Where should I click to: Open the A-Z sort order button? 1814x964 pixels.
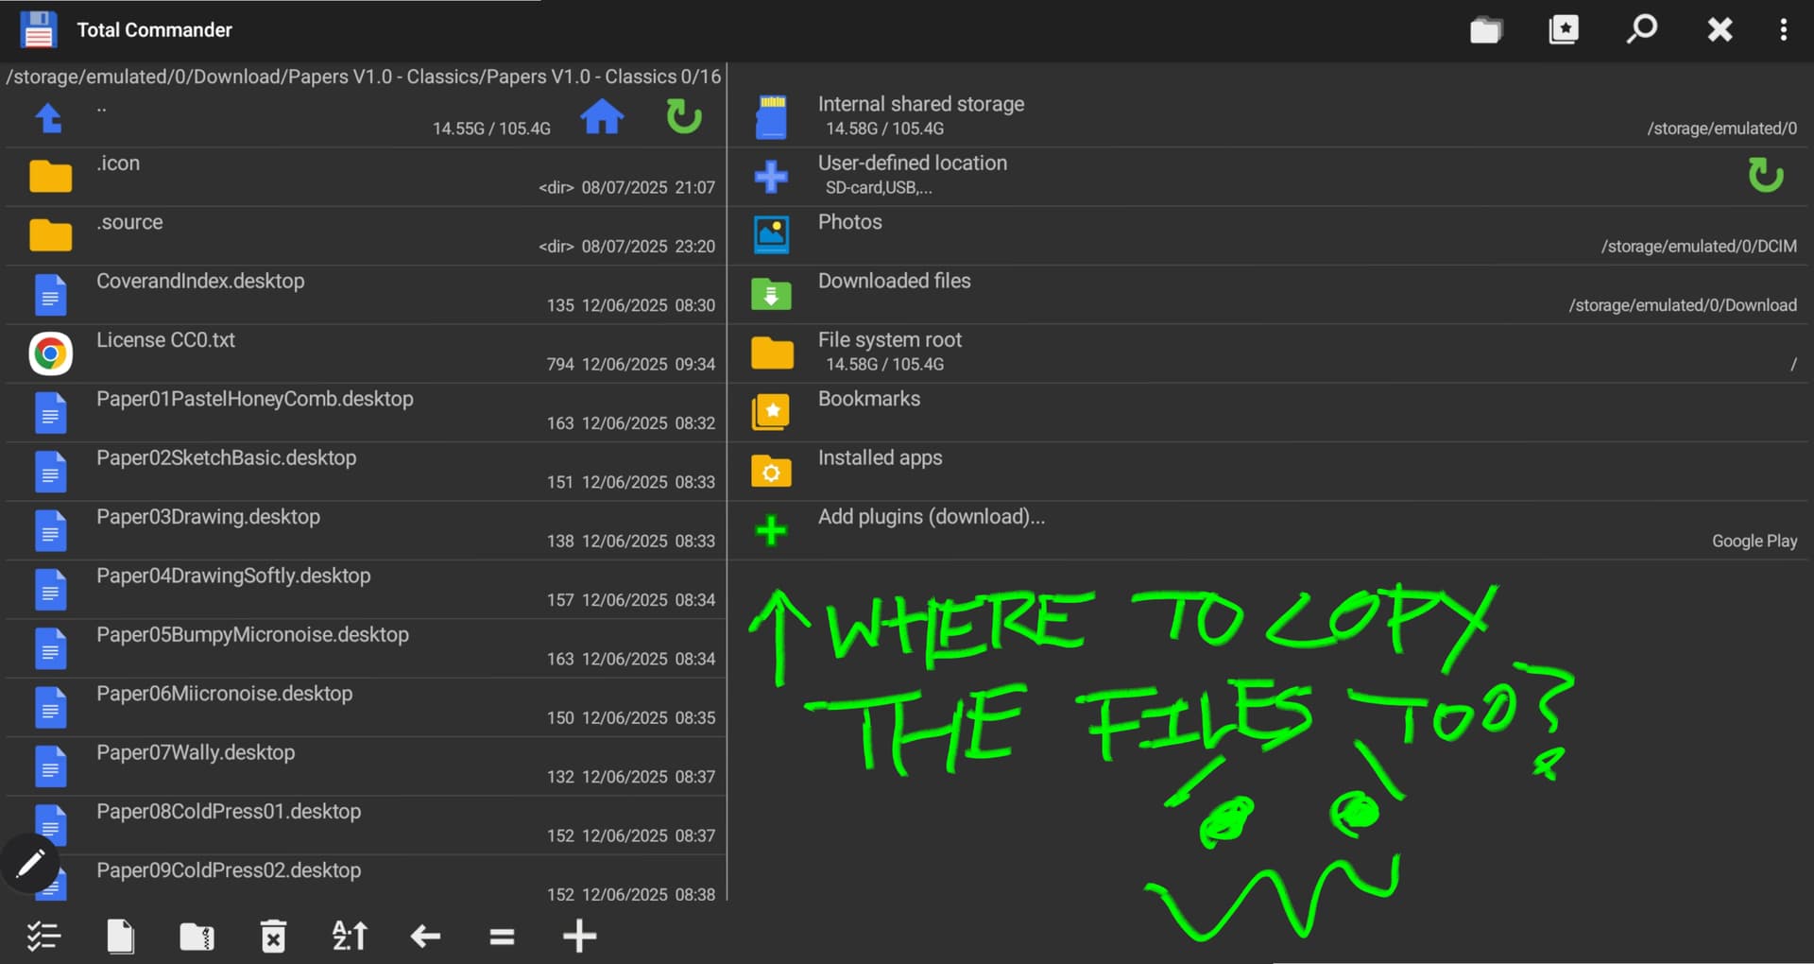pos(350,937)
